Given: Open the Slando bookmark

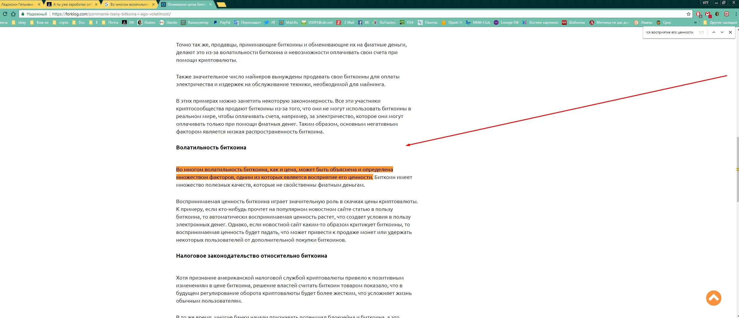Looking at the screenshot, I should 169,22.
